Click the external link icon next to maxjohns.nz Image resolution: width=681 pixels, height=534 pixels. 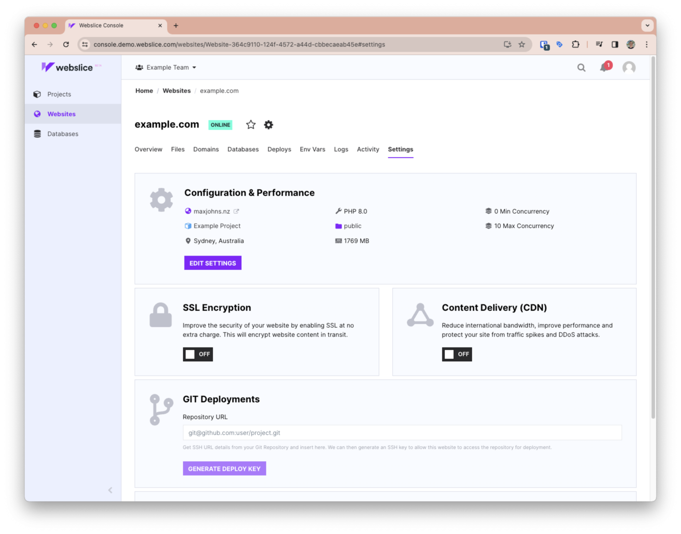(236, 212)
